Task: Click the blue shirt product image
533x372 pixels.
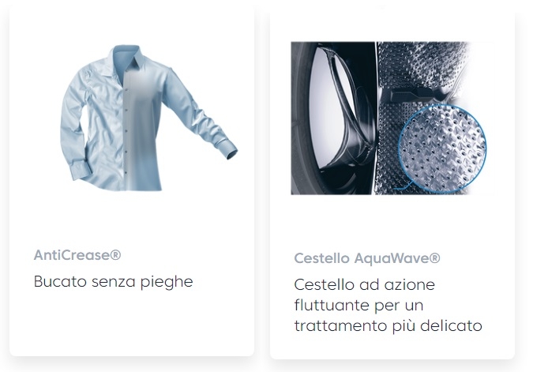Action: (x=148, y=118)
